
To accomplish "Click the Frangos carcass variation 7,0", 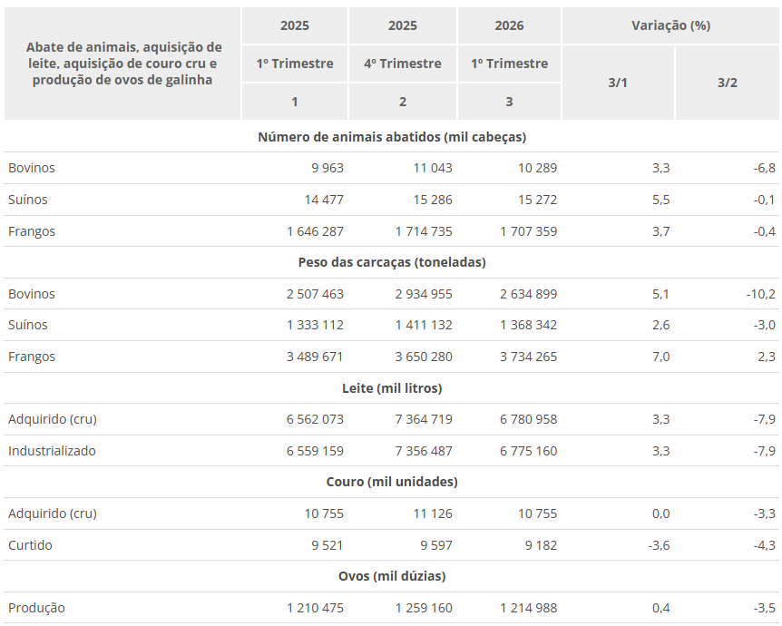I will 660,357.
